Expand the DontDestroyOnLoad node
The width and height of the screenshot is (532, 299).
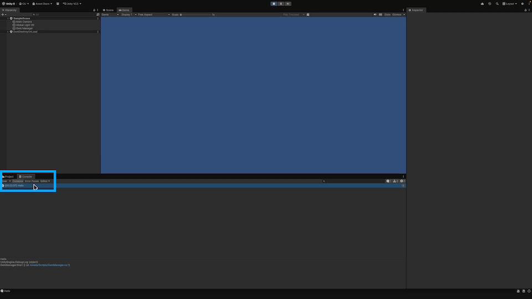(8, 32)
